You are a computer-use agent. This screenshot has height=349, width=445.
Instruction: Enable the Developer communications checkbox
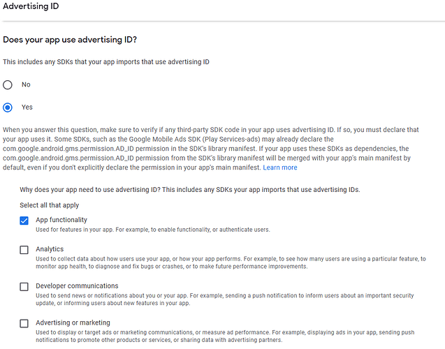[x=24, y=286]
